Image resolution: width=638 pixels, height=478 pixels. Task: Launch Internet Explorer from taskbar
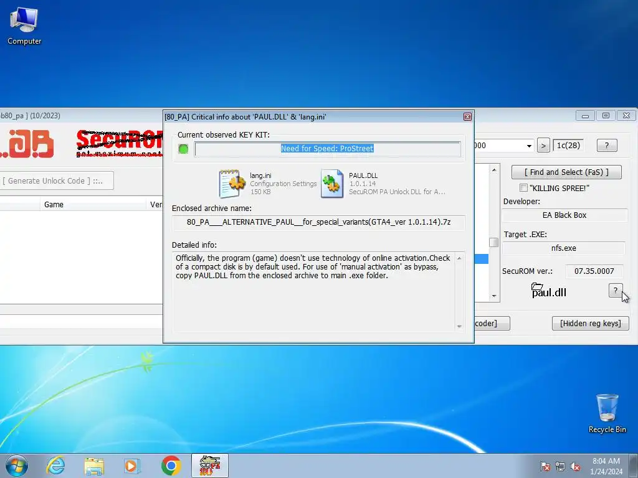tap(55, 466)
